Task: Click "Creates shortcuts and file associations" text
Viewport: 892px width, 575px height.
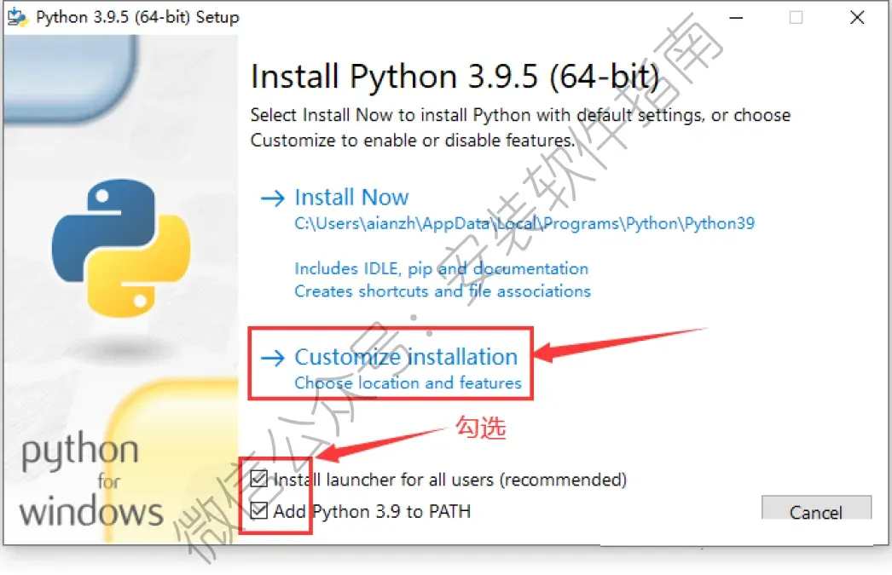Action: pyautogui.click(x=443, y=291)
